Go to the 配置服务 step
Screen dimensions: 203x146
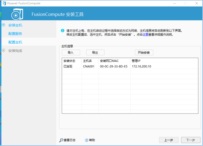click(15, 34)
